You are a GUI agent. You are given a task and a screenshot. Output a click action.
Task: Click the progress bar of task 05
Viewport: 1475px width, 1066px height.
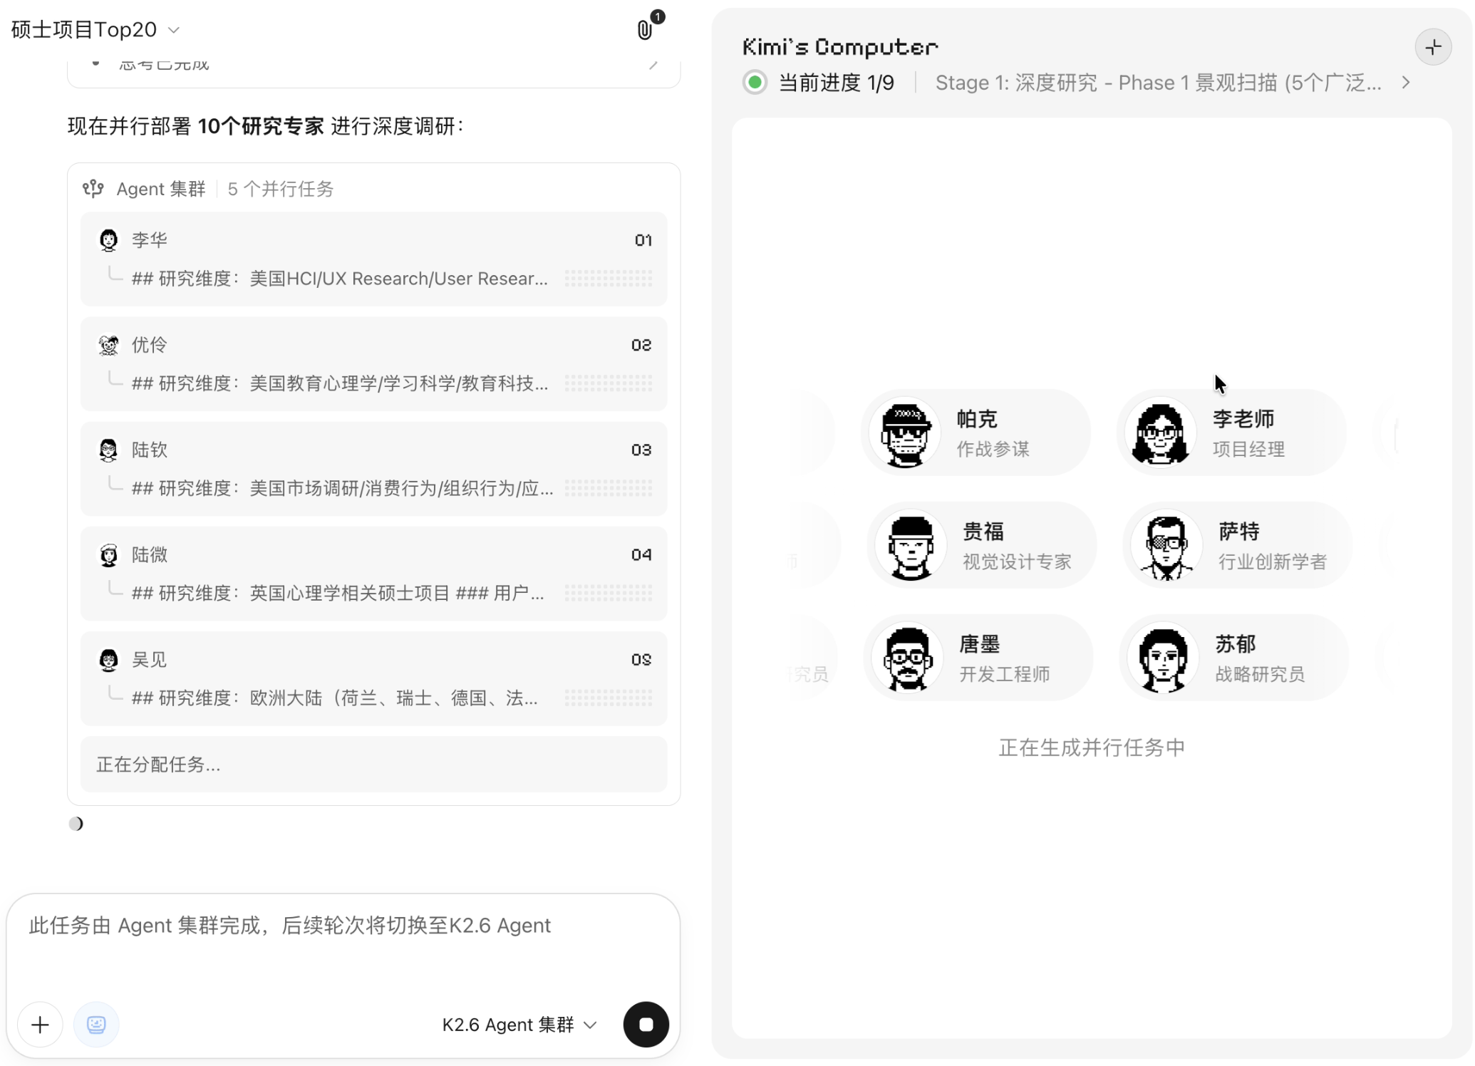coord(609,698)
